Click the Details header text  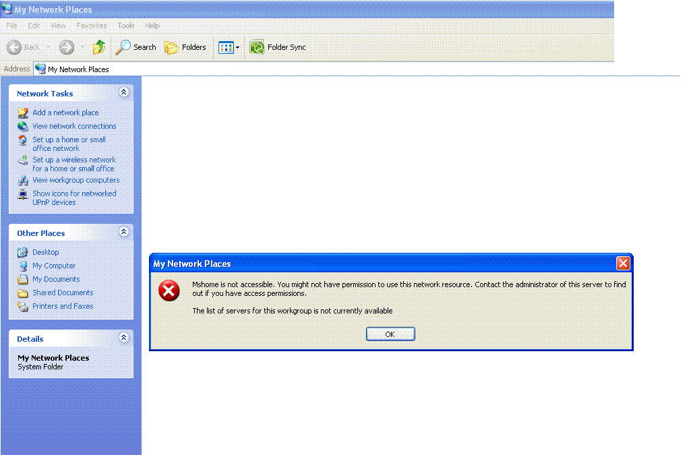[30, 339]
